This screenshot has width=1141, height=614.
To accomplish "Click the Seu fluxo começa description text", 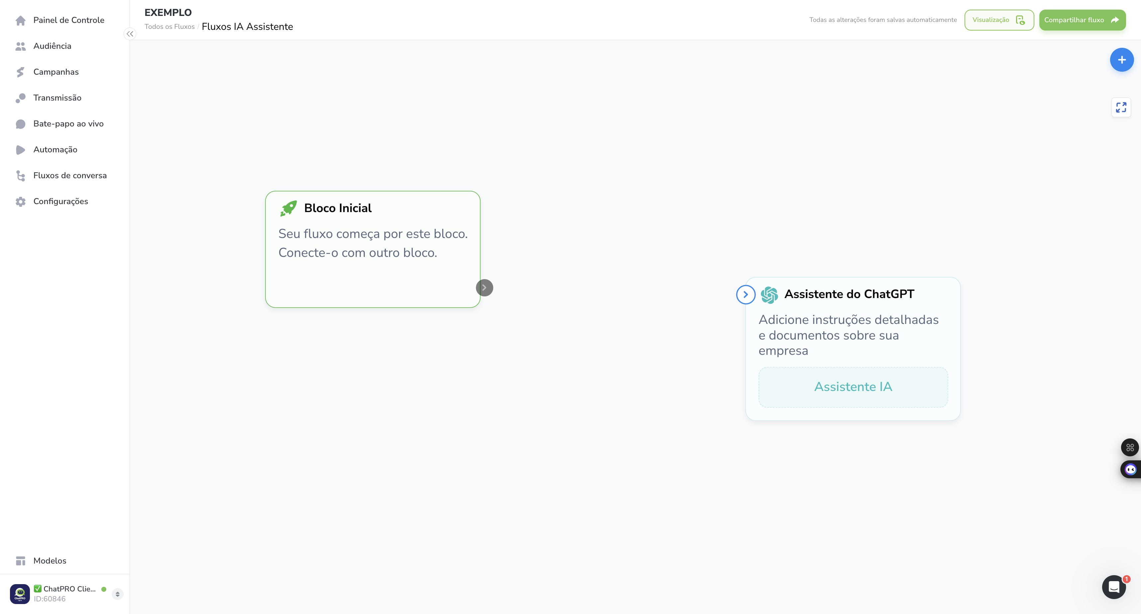I will (373, 243).
